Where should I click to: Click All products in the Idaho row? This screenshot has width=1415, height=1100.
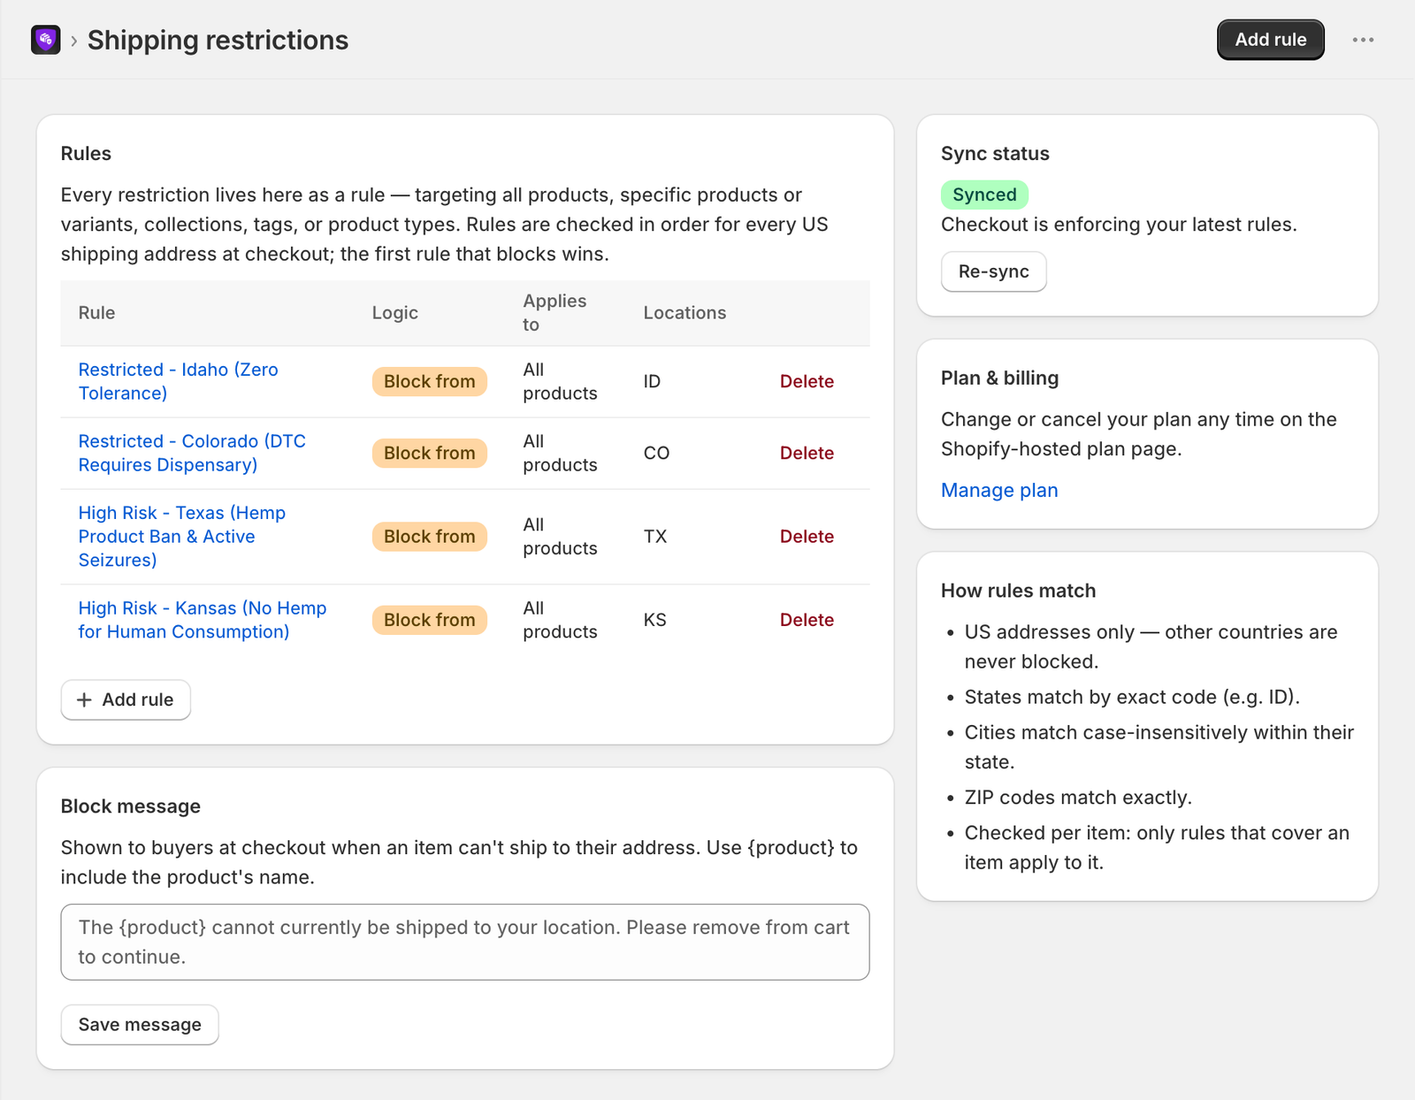pos(560,381)
